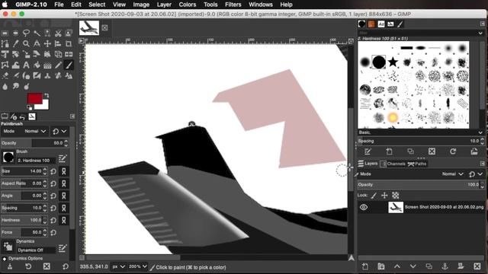Select the Zoom magnifier tool

click(26, 44)
